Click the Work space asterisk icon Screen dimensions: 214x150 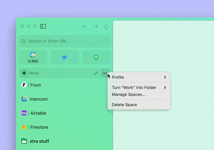[24, 73]
